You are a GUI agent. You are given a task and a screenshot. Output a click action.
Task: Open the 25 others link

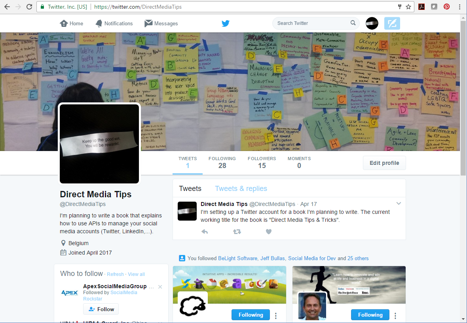click(x=358, y=258)
